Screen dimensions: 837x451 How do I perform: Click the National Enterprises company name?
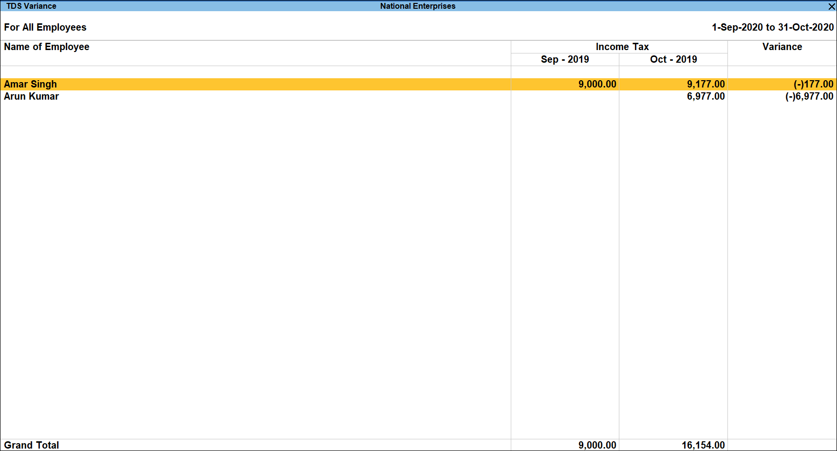pyautogui.click(x=417, y=6)
